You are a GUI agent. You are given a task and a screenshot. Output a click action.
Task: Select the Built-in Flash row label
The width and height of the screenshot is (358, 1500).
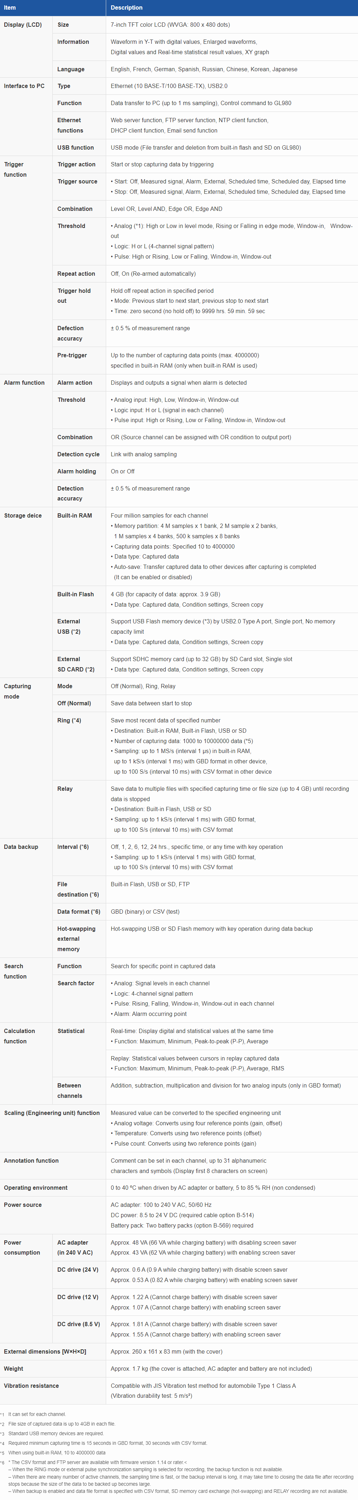pyautogui.click(x=75, y=594)
